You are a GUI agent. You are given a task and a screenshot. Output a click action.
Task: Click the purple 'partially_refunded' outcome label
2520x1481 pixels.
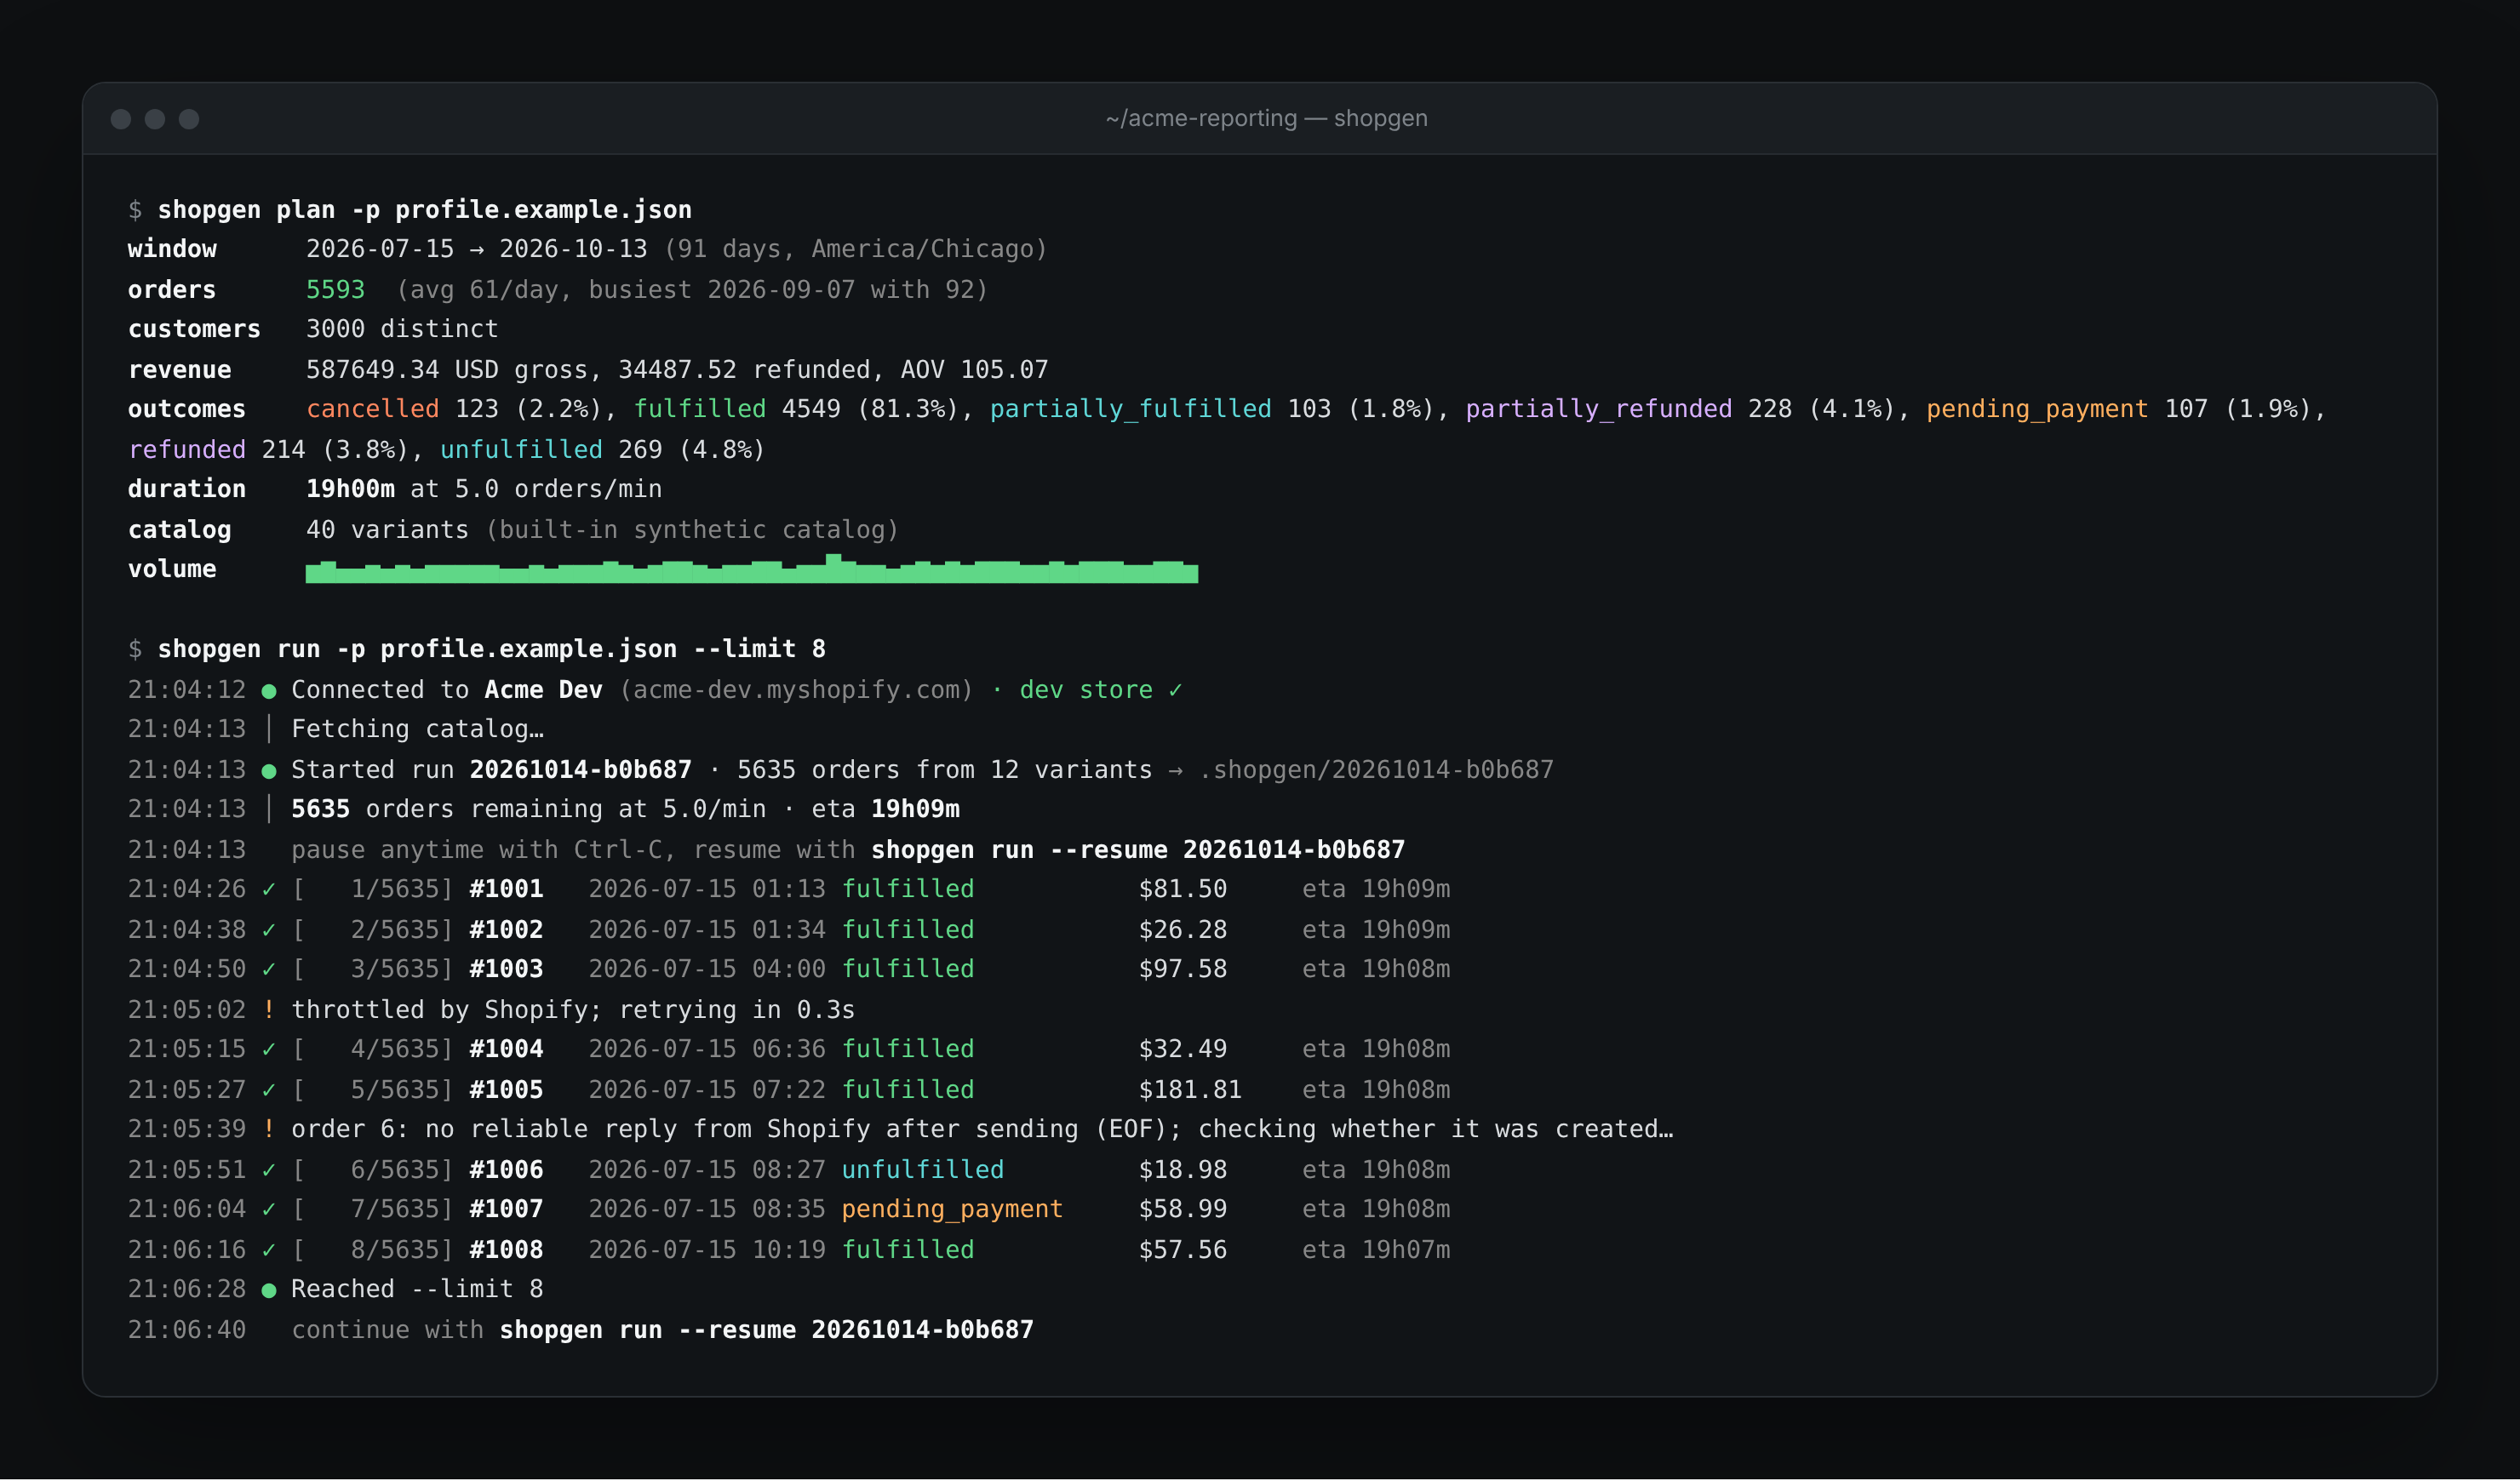pos(1598,409)
